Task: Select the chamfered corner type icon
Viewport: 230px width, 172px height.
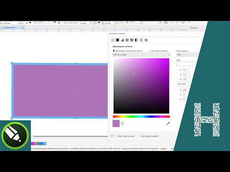Action: click(75, 22)
